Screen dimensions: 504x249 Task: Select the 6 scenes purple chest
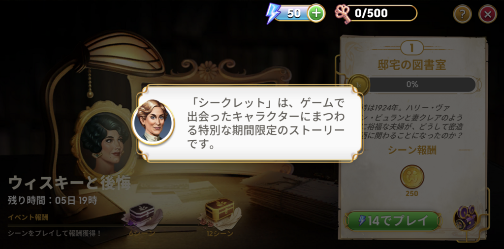[142, 214]
